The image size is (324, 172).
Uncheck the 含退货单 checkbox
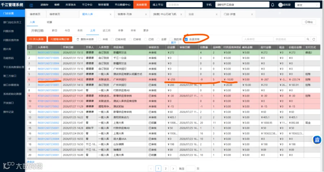pos(186,39)
